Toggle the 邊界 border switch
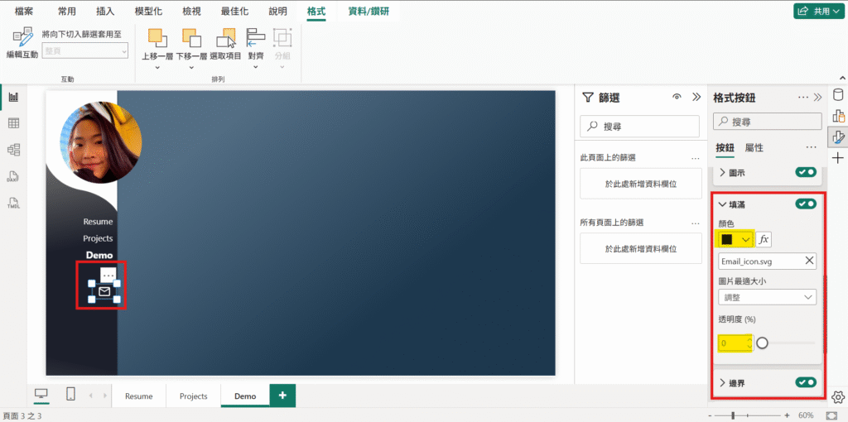The height and width of the screenshot is (422, 848). [x=805, y=382]
